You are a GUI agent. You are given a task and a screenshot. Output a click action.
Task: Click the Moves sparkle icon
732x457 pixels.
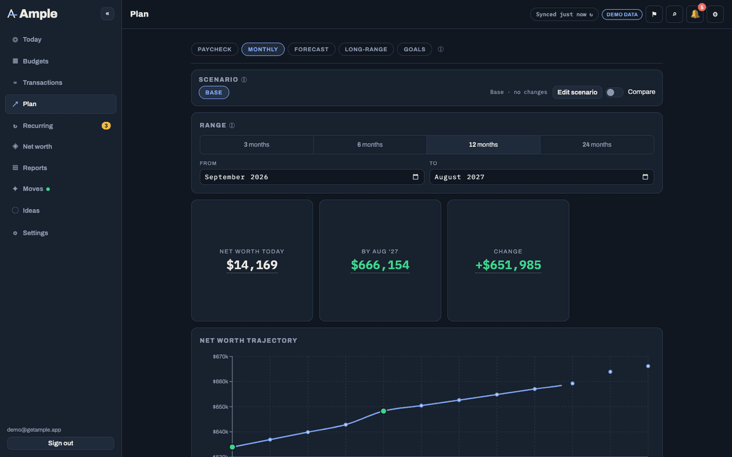tap(15, 189)
